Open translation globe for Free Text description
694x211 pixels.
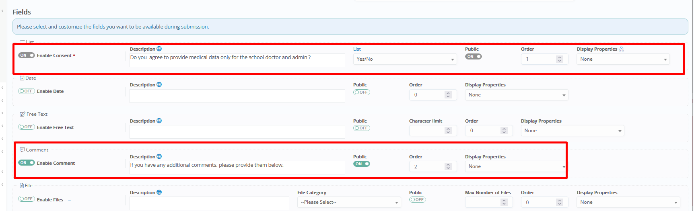[x=159, y=121]
